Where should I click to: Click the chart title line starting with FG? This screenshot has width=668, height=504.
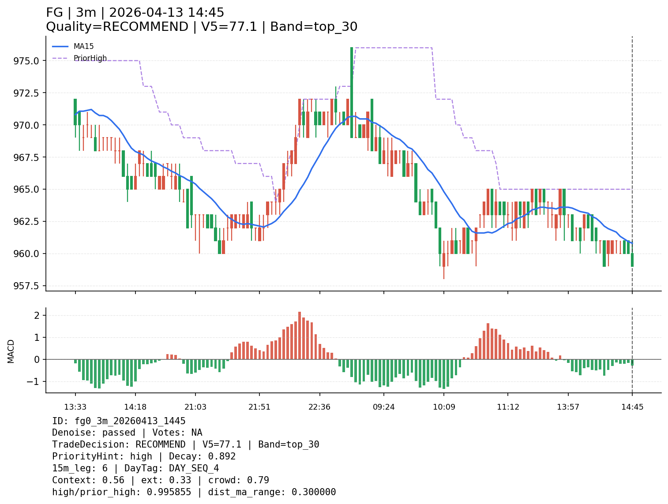(135, 13)
